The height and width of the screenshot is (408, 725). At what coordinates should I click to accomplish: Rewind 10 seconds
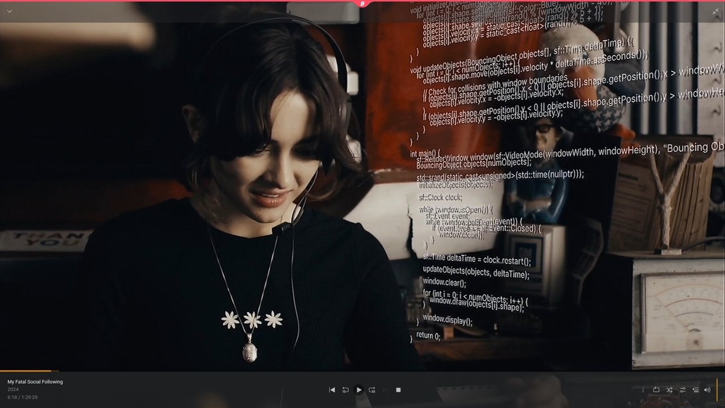346,390
